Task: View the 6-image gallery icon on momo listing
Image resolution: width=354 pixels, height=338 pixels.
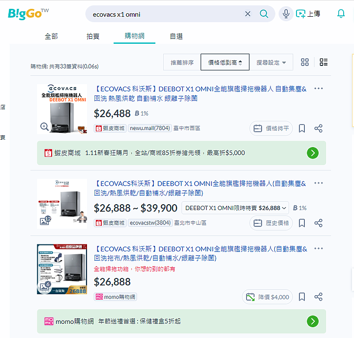Action: click(x=45, y=286)
